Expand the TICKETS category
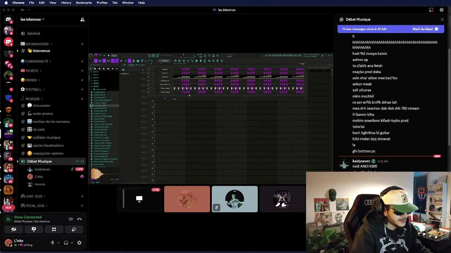The width and height of the screenshot is (451, 253). (31, 71)
